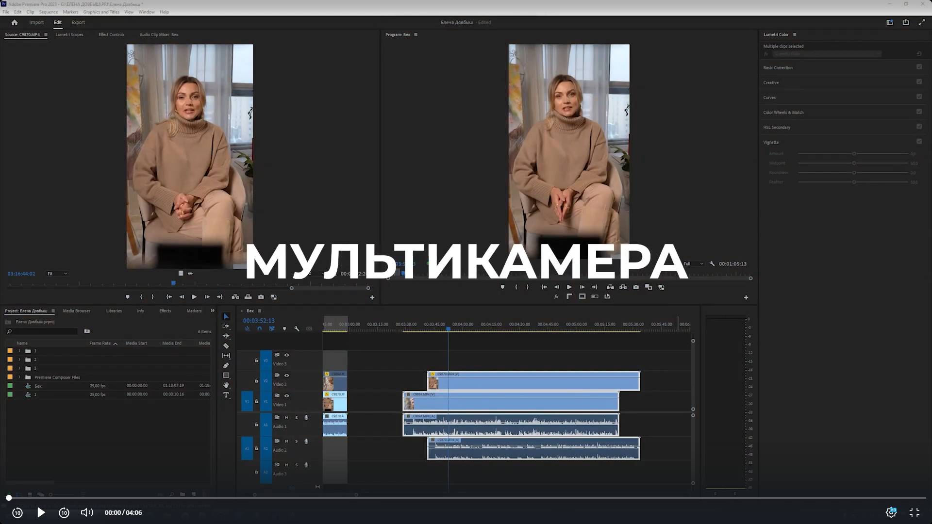This screenshot has width=932, height=524.
Task: Click the video player volume icon
Action: point(86,512)
